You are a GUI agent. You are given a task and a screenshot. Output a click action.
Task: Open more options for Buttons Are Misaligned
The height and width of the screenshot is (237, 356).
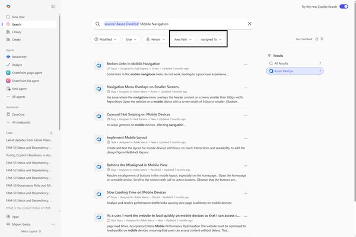tap(246, 166)
